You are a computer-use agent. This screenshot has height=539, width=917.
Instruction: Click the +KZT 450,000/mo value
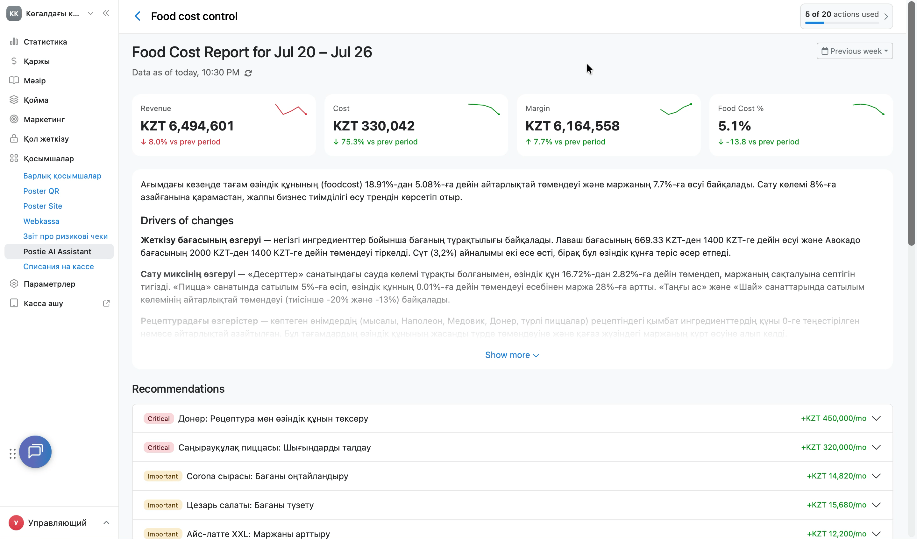click(833, 418)
